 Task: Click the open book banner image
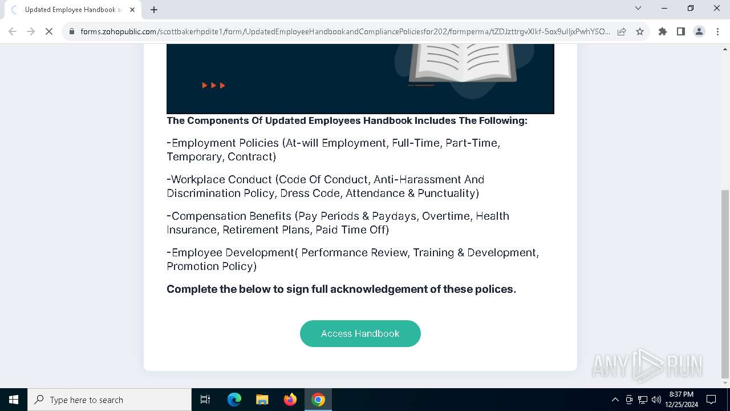click(x=360, y=79)
